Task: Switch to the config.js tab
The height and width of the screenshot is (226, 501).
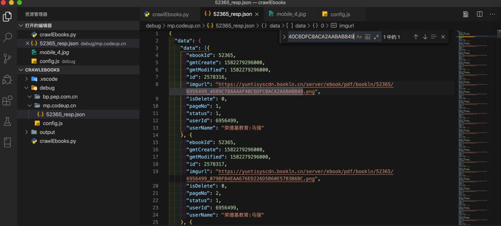Action: (x=341, y=14)
